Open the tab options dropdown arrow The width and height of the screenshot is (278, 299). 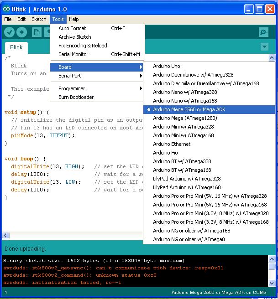(264, 46)
